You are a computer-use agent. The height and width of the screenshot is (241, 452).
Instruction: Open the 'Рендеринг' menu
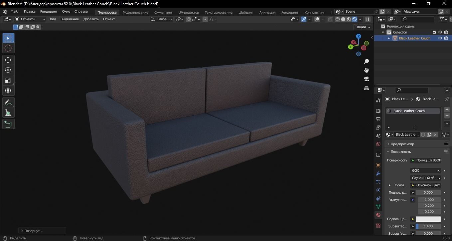tap(49, 11)
